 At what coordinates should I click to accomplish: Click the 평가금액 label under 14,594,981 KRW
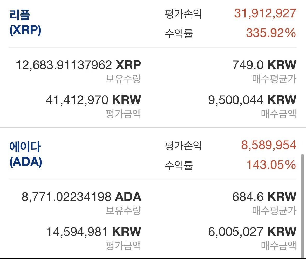[x=123, y=245]
